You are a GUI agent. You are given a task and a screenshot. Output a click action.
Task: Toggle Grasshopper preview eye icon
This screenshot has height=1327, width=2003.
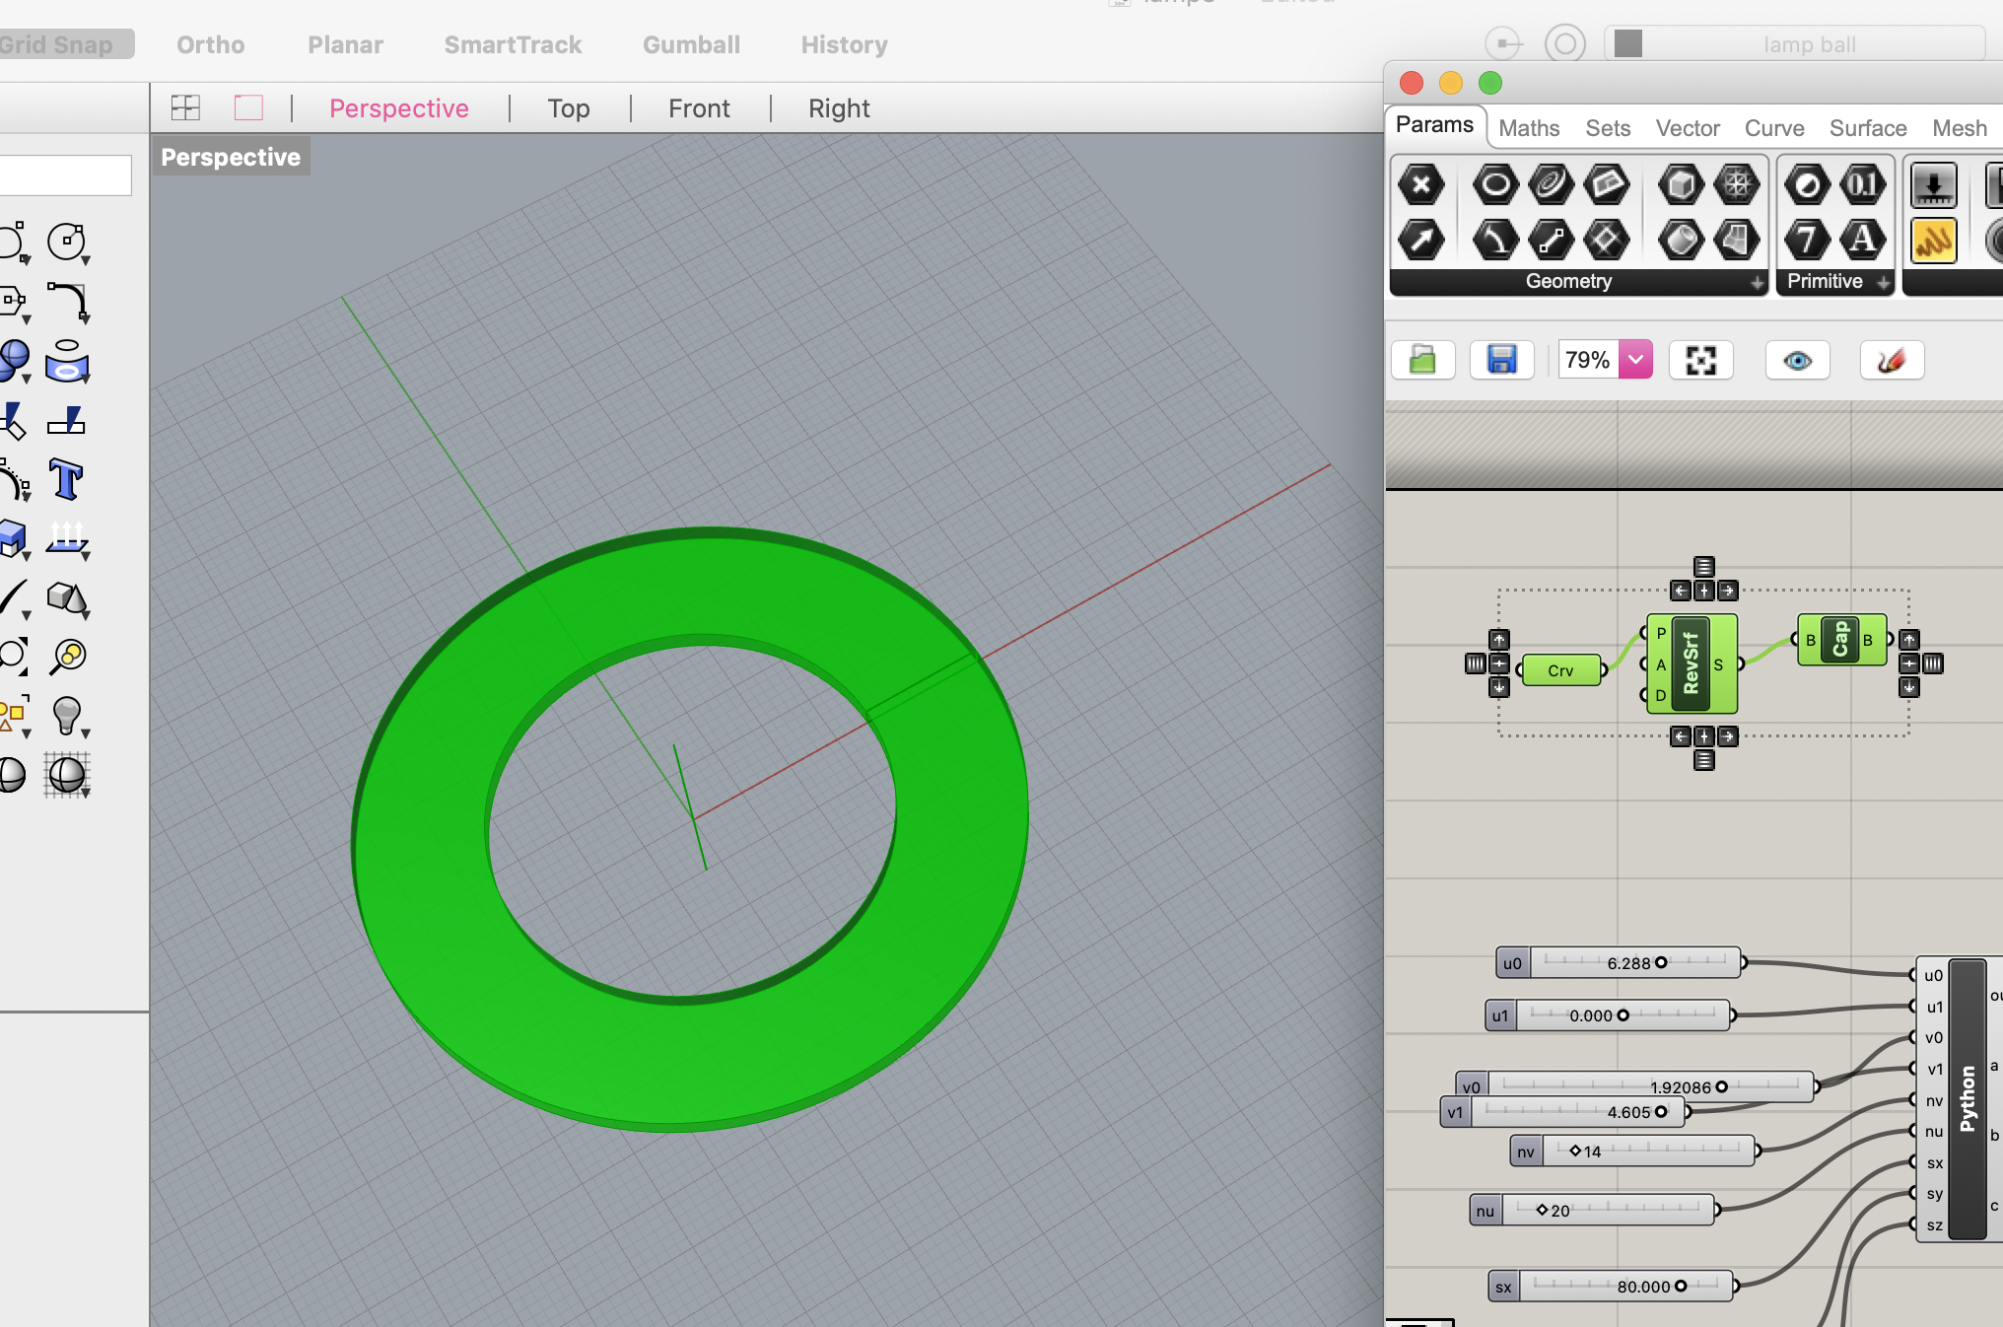tap(1798, 360)
